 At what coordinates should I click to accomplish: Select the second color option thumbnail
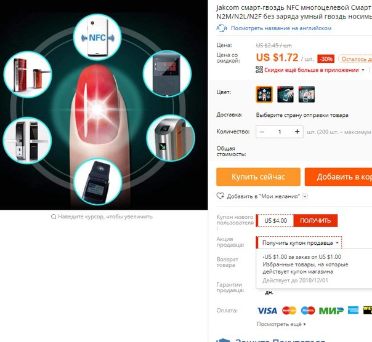click(x=285, y=94)
